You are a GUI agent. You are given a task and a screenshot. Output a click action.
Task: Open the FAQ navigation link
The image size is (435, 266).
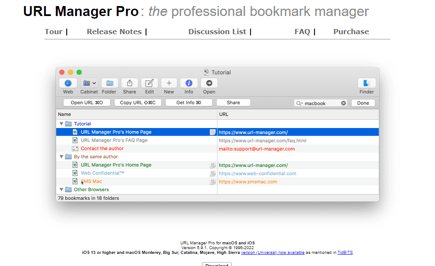(x=302, y=32)
